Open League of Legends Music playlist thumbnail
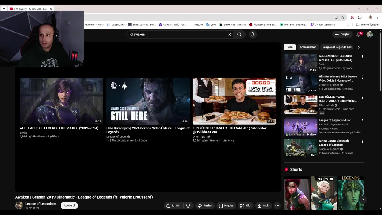This screenshot has width=382, height=215. [x=301, y=128]
